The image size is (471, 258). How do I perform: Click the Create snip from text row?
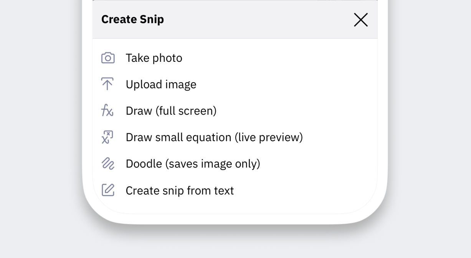tap(180, 190)
